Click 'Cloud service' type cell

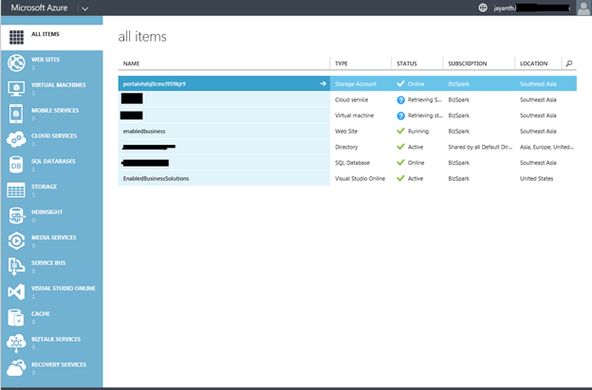coord(351,99)
